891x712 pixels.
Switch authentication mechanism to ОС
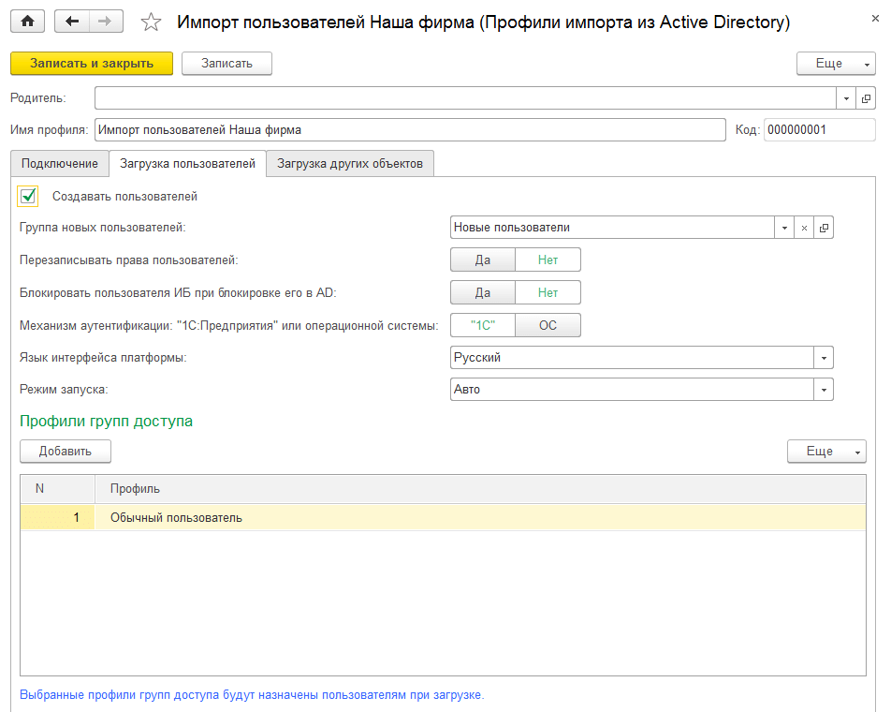[x=548, y=324]
